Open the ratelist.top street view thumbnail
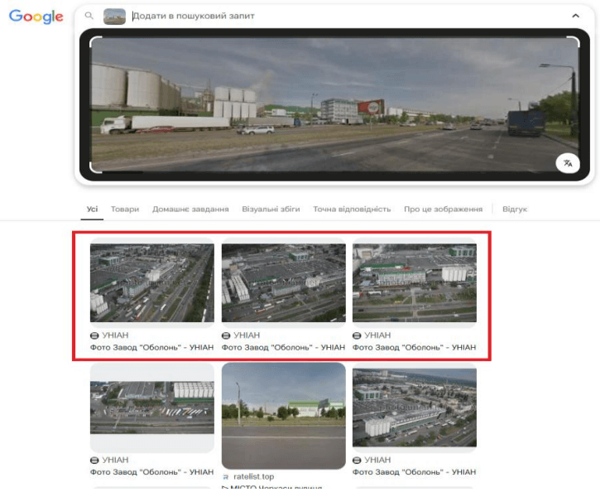Screen dimensions: 610x492 284,416
